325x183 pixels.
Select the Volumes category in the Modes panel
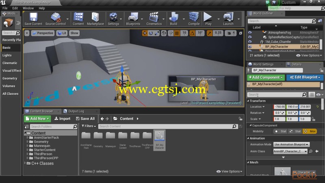[9, 86]
